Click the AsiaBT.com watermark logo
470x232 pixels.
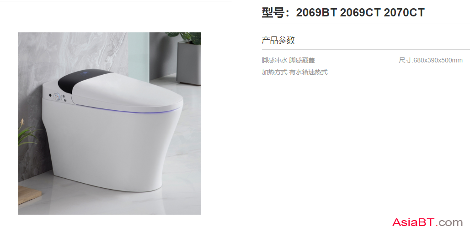pos(427,222)
